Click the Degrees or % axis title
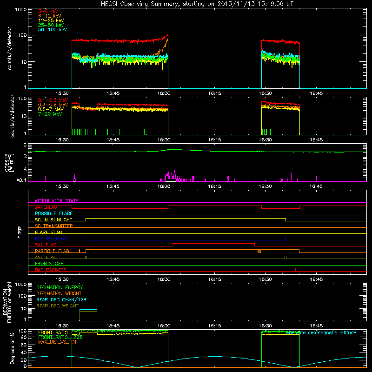The height and width of the screenshot is (372, 372). coord(12,348)
